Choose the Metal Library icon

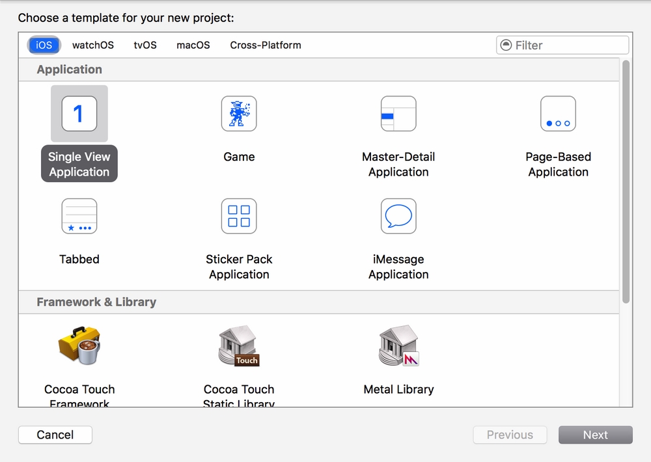coord(398,347)
